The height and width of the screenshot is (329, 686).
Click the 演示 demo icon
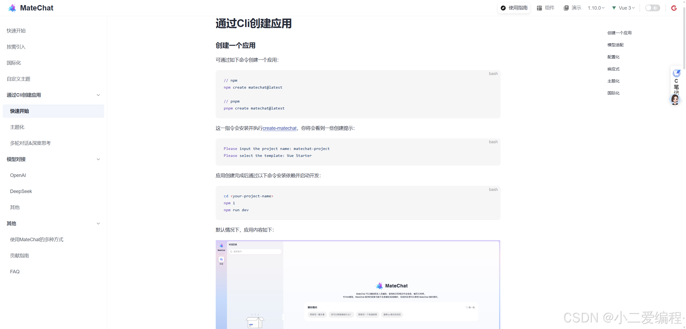pos(566,8)
